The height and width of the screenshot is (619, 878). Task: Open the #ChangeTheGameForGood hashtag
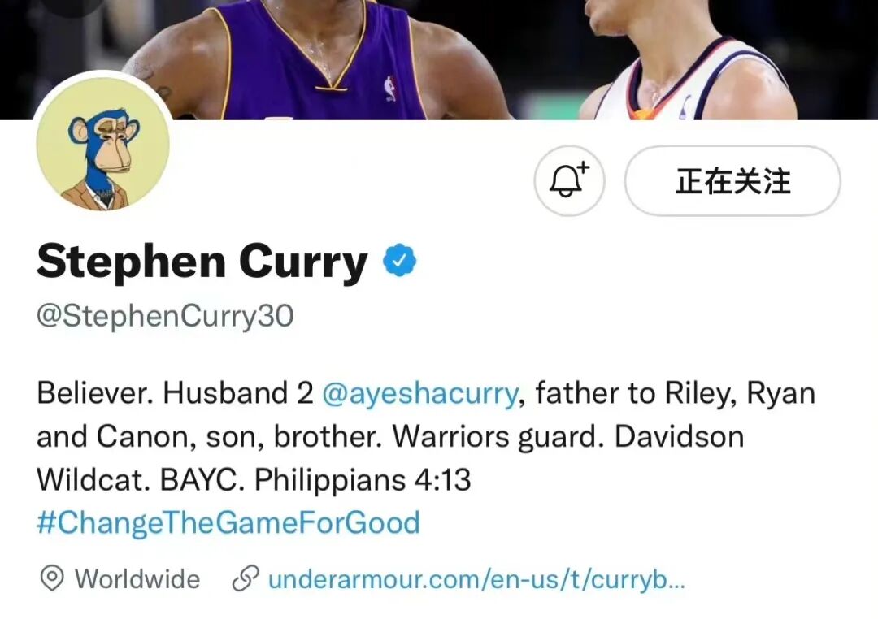click(228, 522)
